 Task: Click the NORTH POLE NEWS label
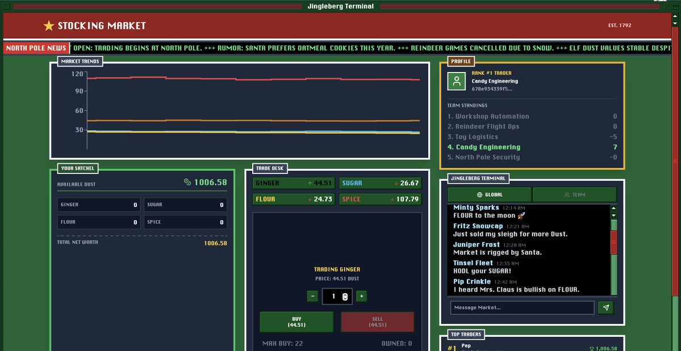coord(36,48)
